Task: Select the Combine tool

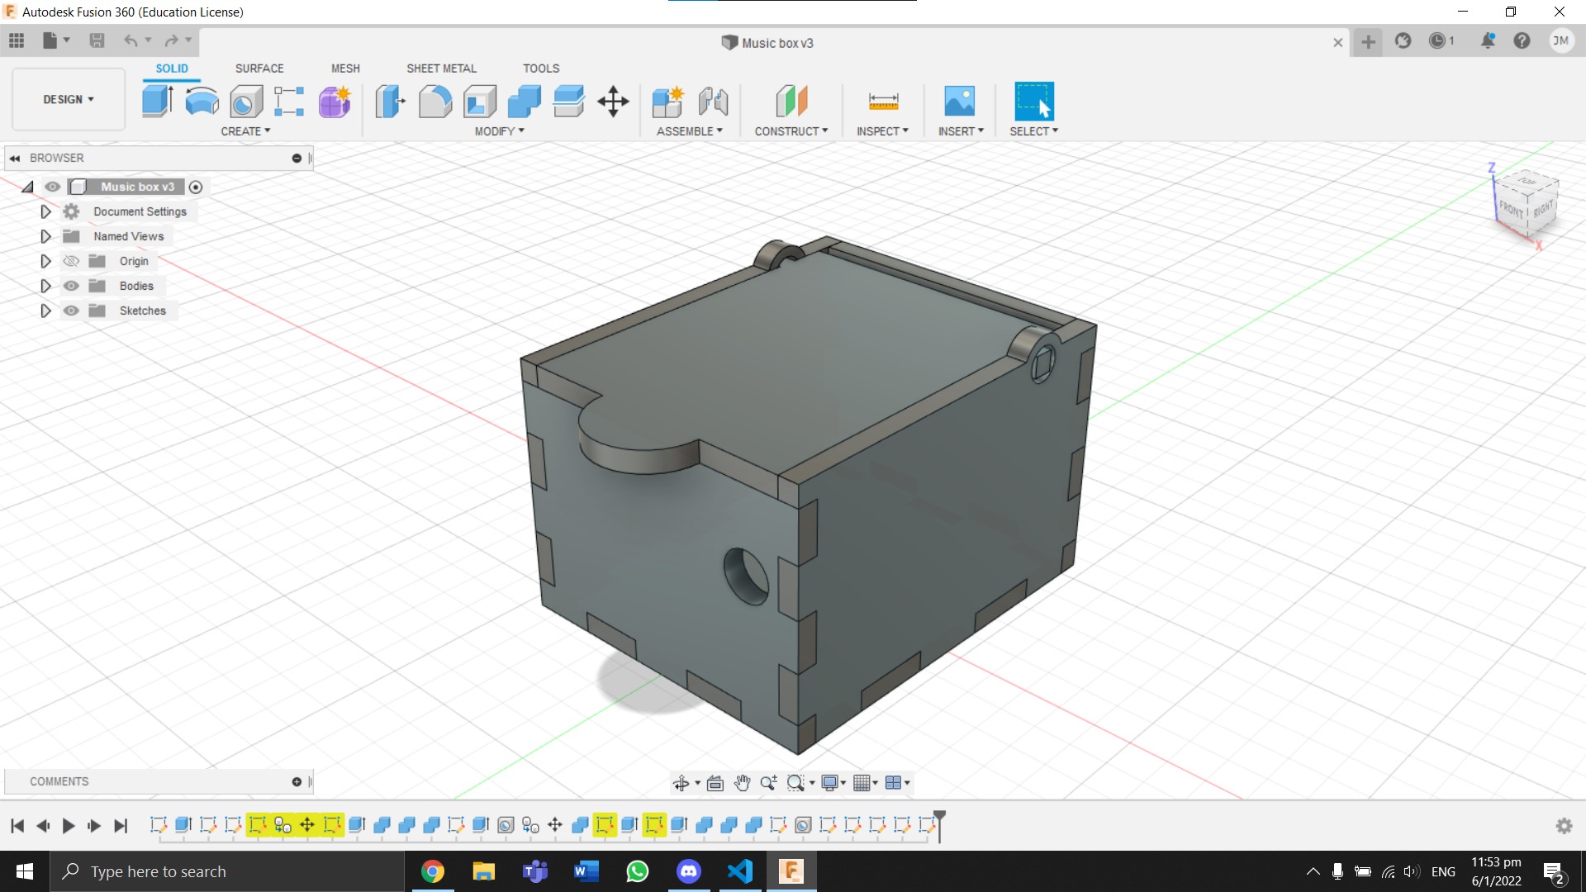Action: (525, 102)
